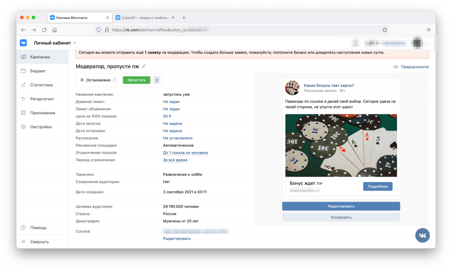Open the Приложения sidebar section
This screenshot has height=270, width=452.
click(42, 112)
